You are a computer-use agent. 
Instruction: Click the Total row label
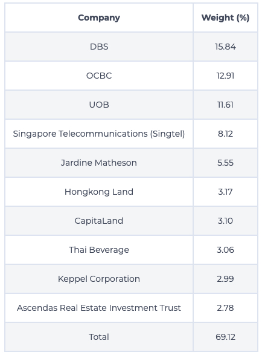point(99,337)
